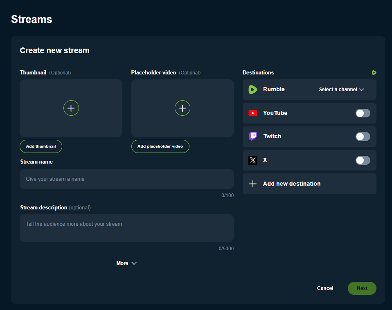Expand the More options section

(126, 263)
